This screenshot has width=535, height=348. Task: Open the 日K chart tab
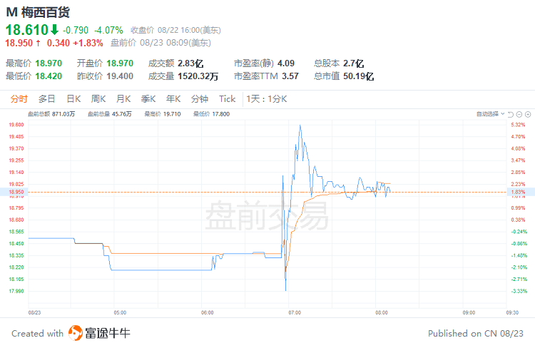click(73, 99)
